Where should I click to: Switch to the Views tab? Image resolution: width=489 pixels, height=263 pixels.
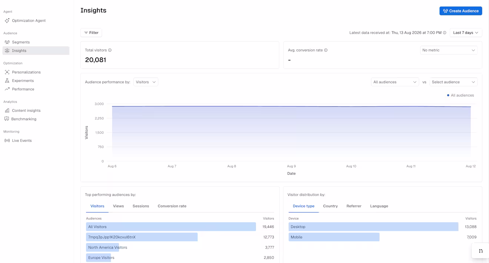119,206
